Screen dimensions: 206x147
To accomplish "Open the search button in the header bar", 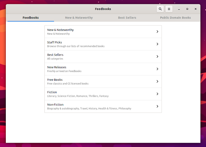I will pos(160,9).
